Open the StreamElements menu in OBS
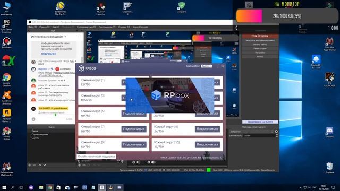The image size is (340, 191). coord(140,27)
